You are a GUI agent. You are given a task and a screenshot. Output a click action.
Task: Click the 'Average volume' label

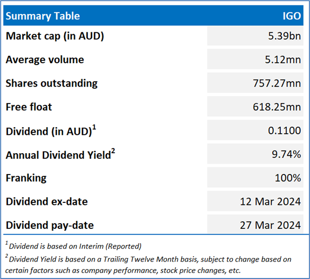pos(45,60)
